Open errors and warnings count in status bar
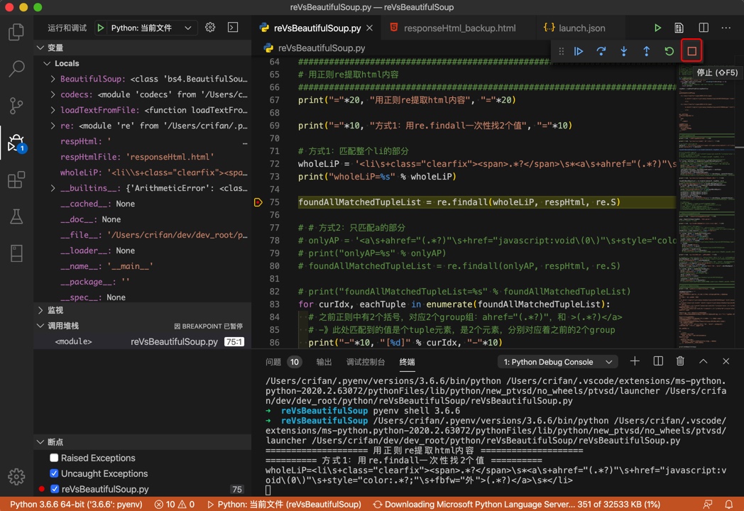 click(x=175, y=505)
